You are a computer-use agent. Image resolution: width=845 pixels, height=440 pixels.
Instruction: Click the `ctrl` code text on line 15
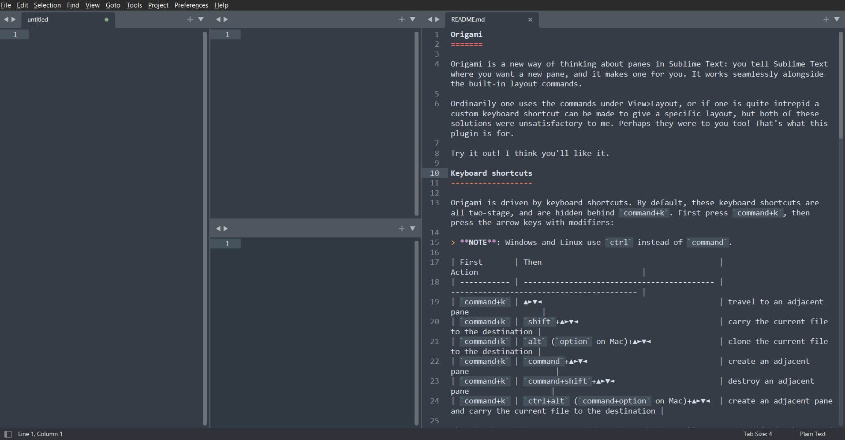tap(619, 242)
